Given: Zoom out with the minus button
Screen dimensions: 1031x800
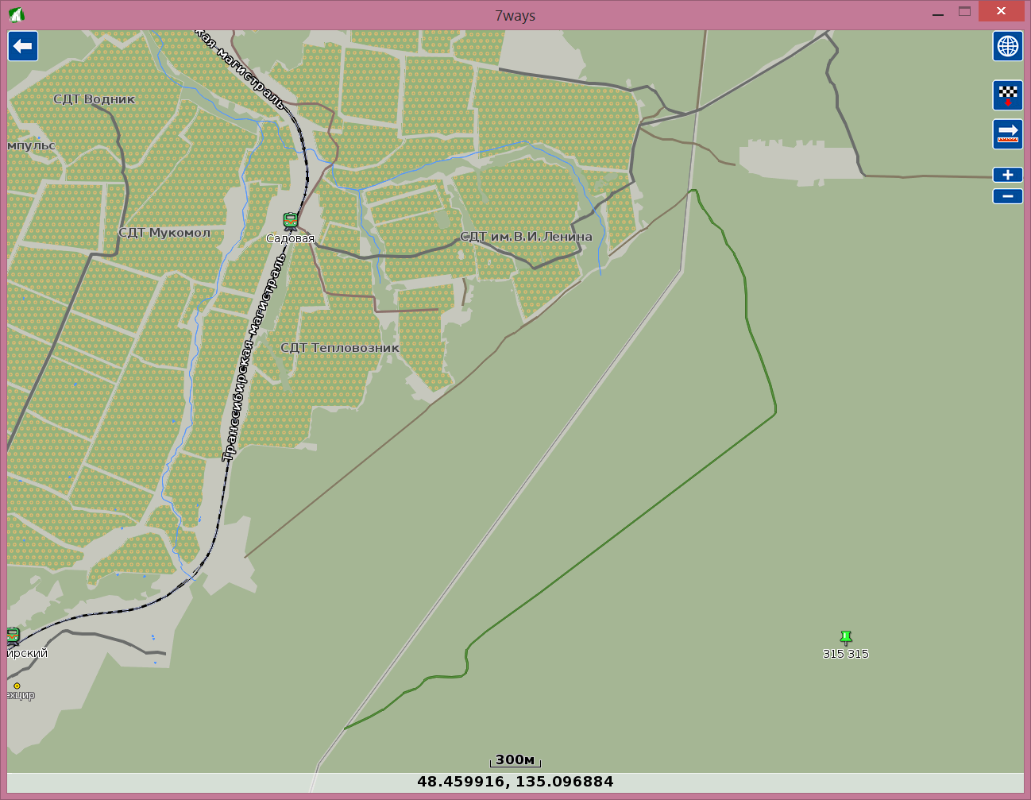Looking at the screenshot, I should click(1007, 196).
